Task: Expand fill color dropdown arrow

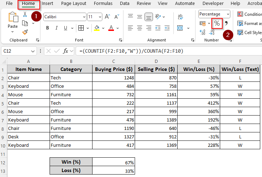Action: [103, 28]
